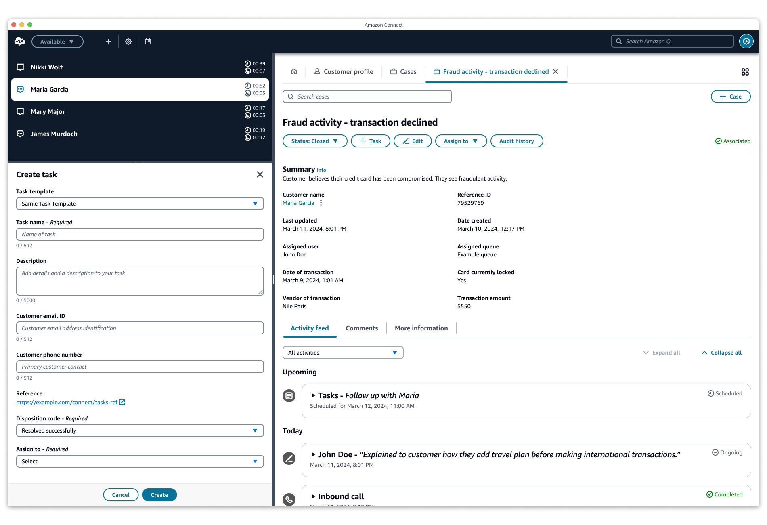Open the kebab menu next to Maria Garcia
The width and height of the screenshot is (767, 525).
321,203
